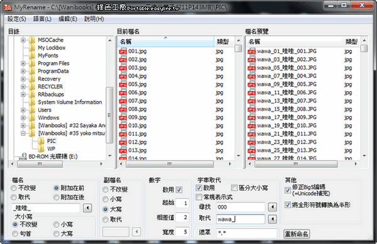The height and width of the screenshot is (244, 377).
Task: Select file 007.jpg in current list
Action: (x=137, y=101)
